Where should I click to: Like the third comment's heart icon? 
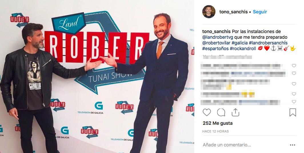[x=294, y=84]
